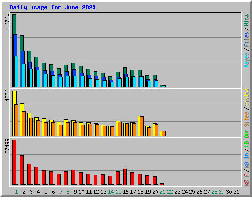Click the green 'kB Out' legend label
Viewport: 252px width, 197px height.
(247, 139)
